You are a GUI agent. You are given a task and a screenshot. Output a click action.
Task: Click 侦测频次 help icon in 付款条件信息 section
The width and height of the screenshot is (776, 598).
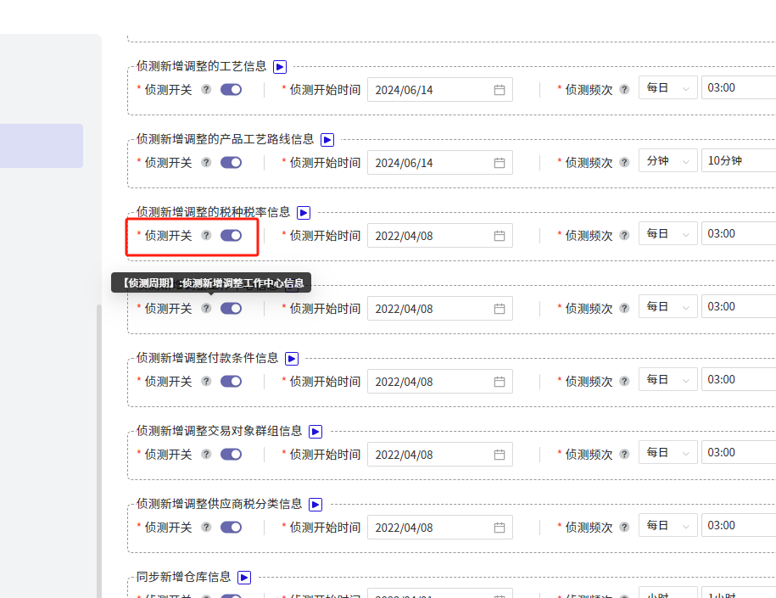tap(624, 381)
